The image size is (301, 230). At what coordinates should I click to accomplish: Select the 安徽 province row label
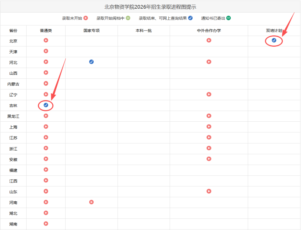(x=13, y=160)
